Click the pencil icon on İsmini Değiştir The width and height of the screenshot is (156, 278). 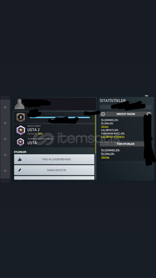click(x=20, y=170)
